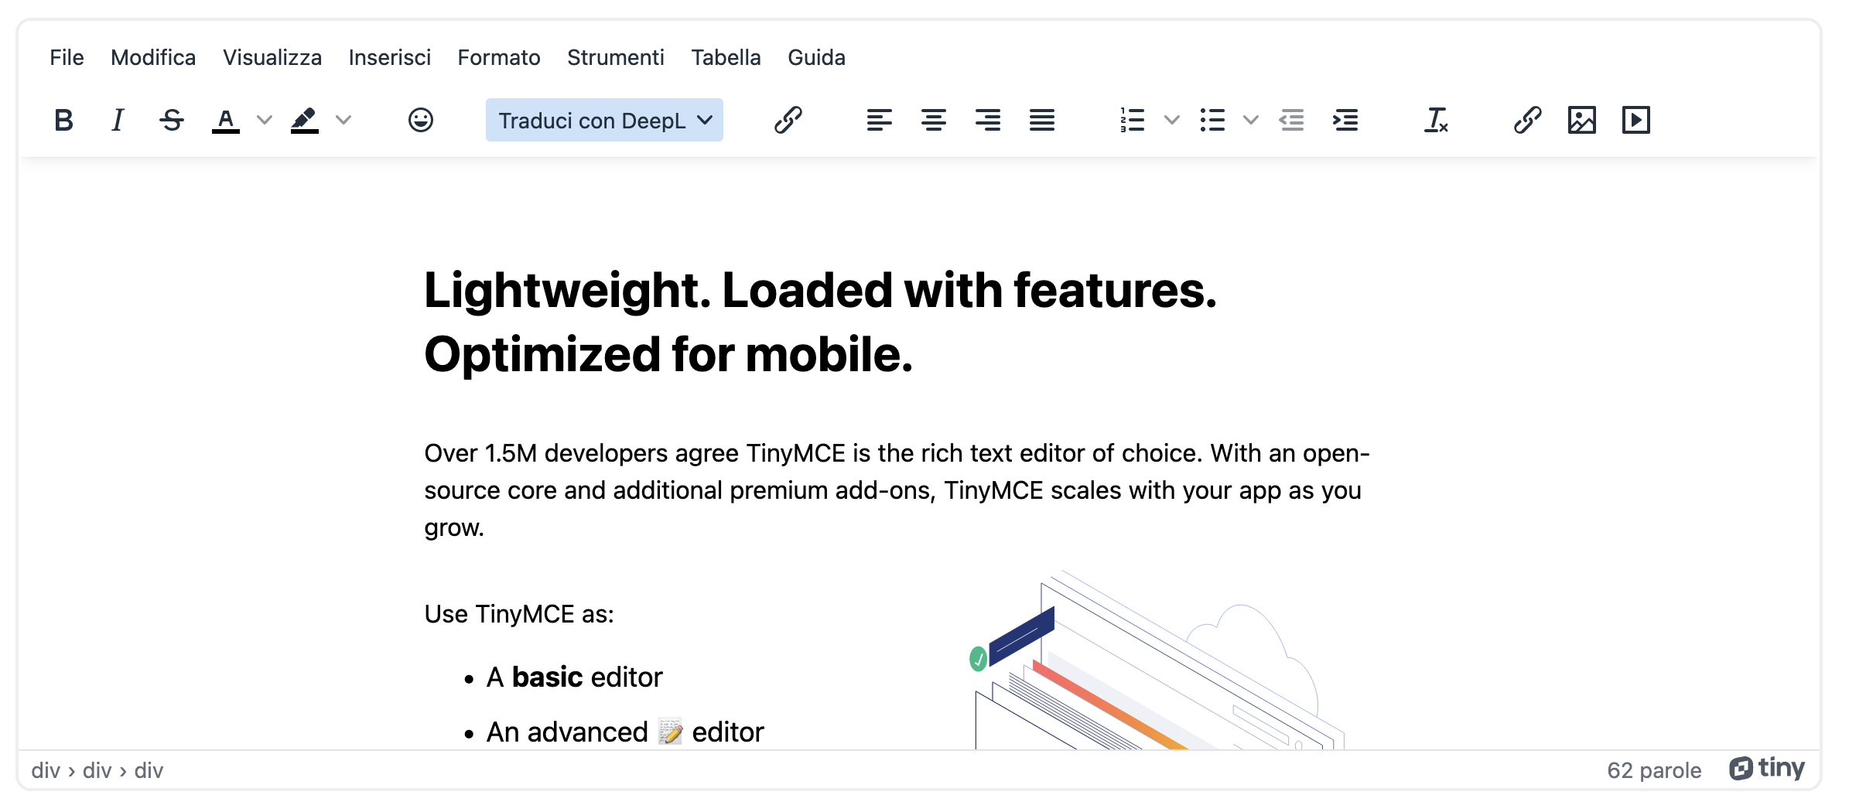The height and width of the screenshot is (812, 1849).
Task: Open the tiny logo link
Action: [x=1767, y=768]
